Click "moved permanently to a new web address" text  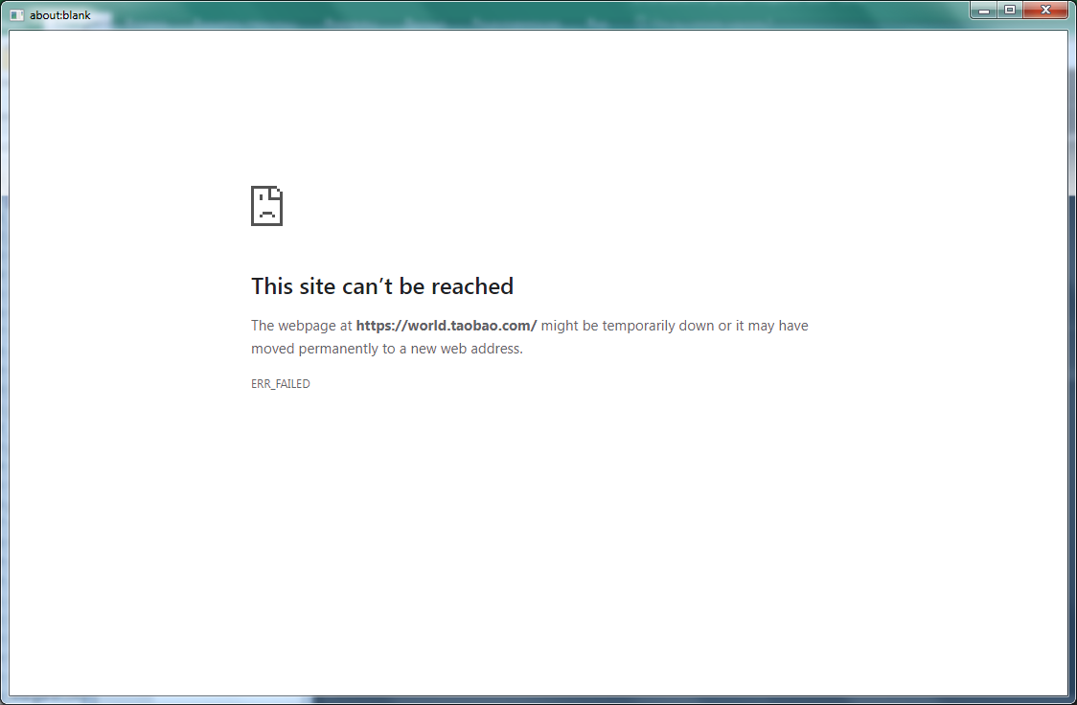pyautogui.click(x=387, y=349)
